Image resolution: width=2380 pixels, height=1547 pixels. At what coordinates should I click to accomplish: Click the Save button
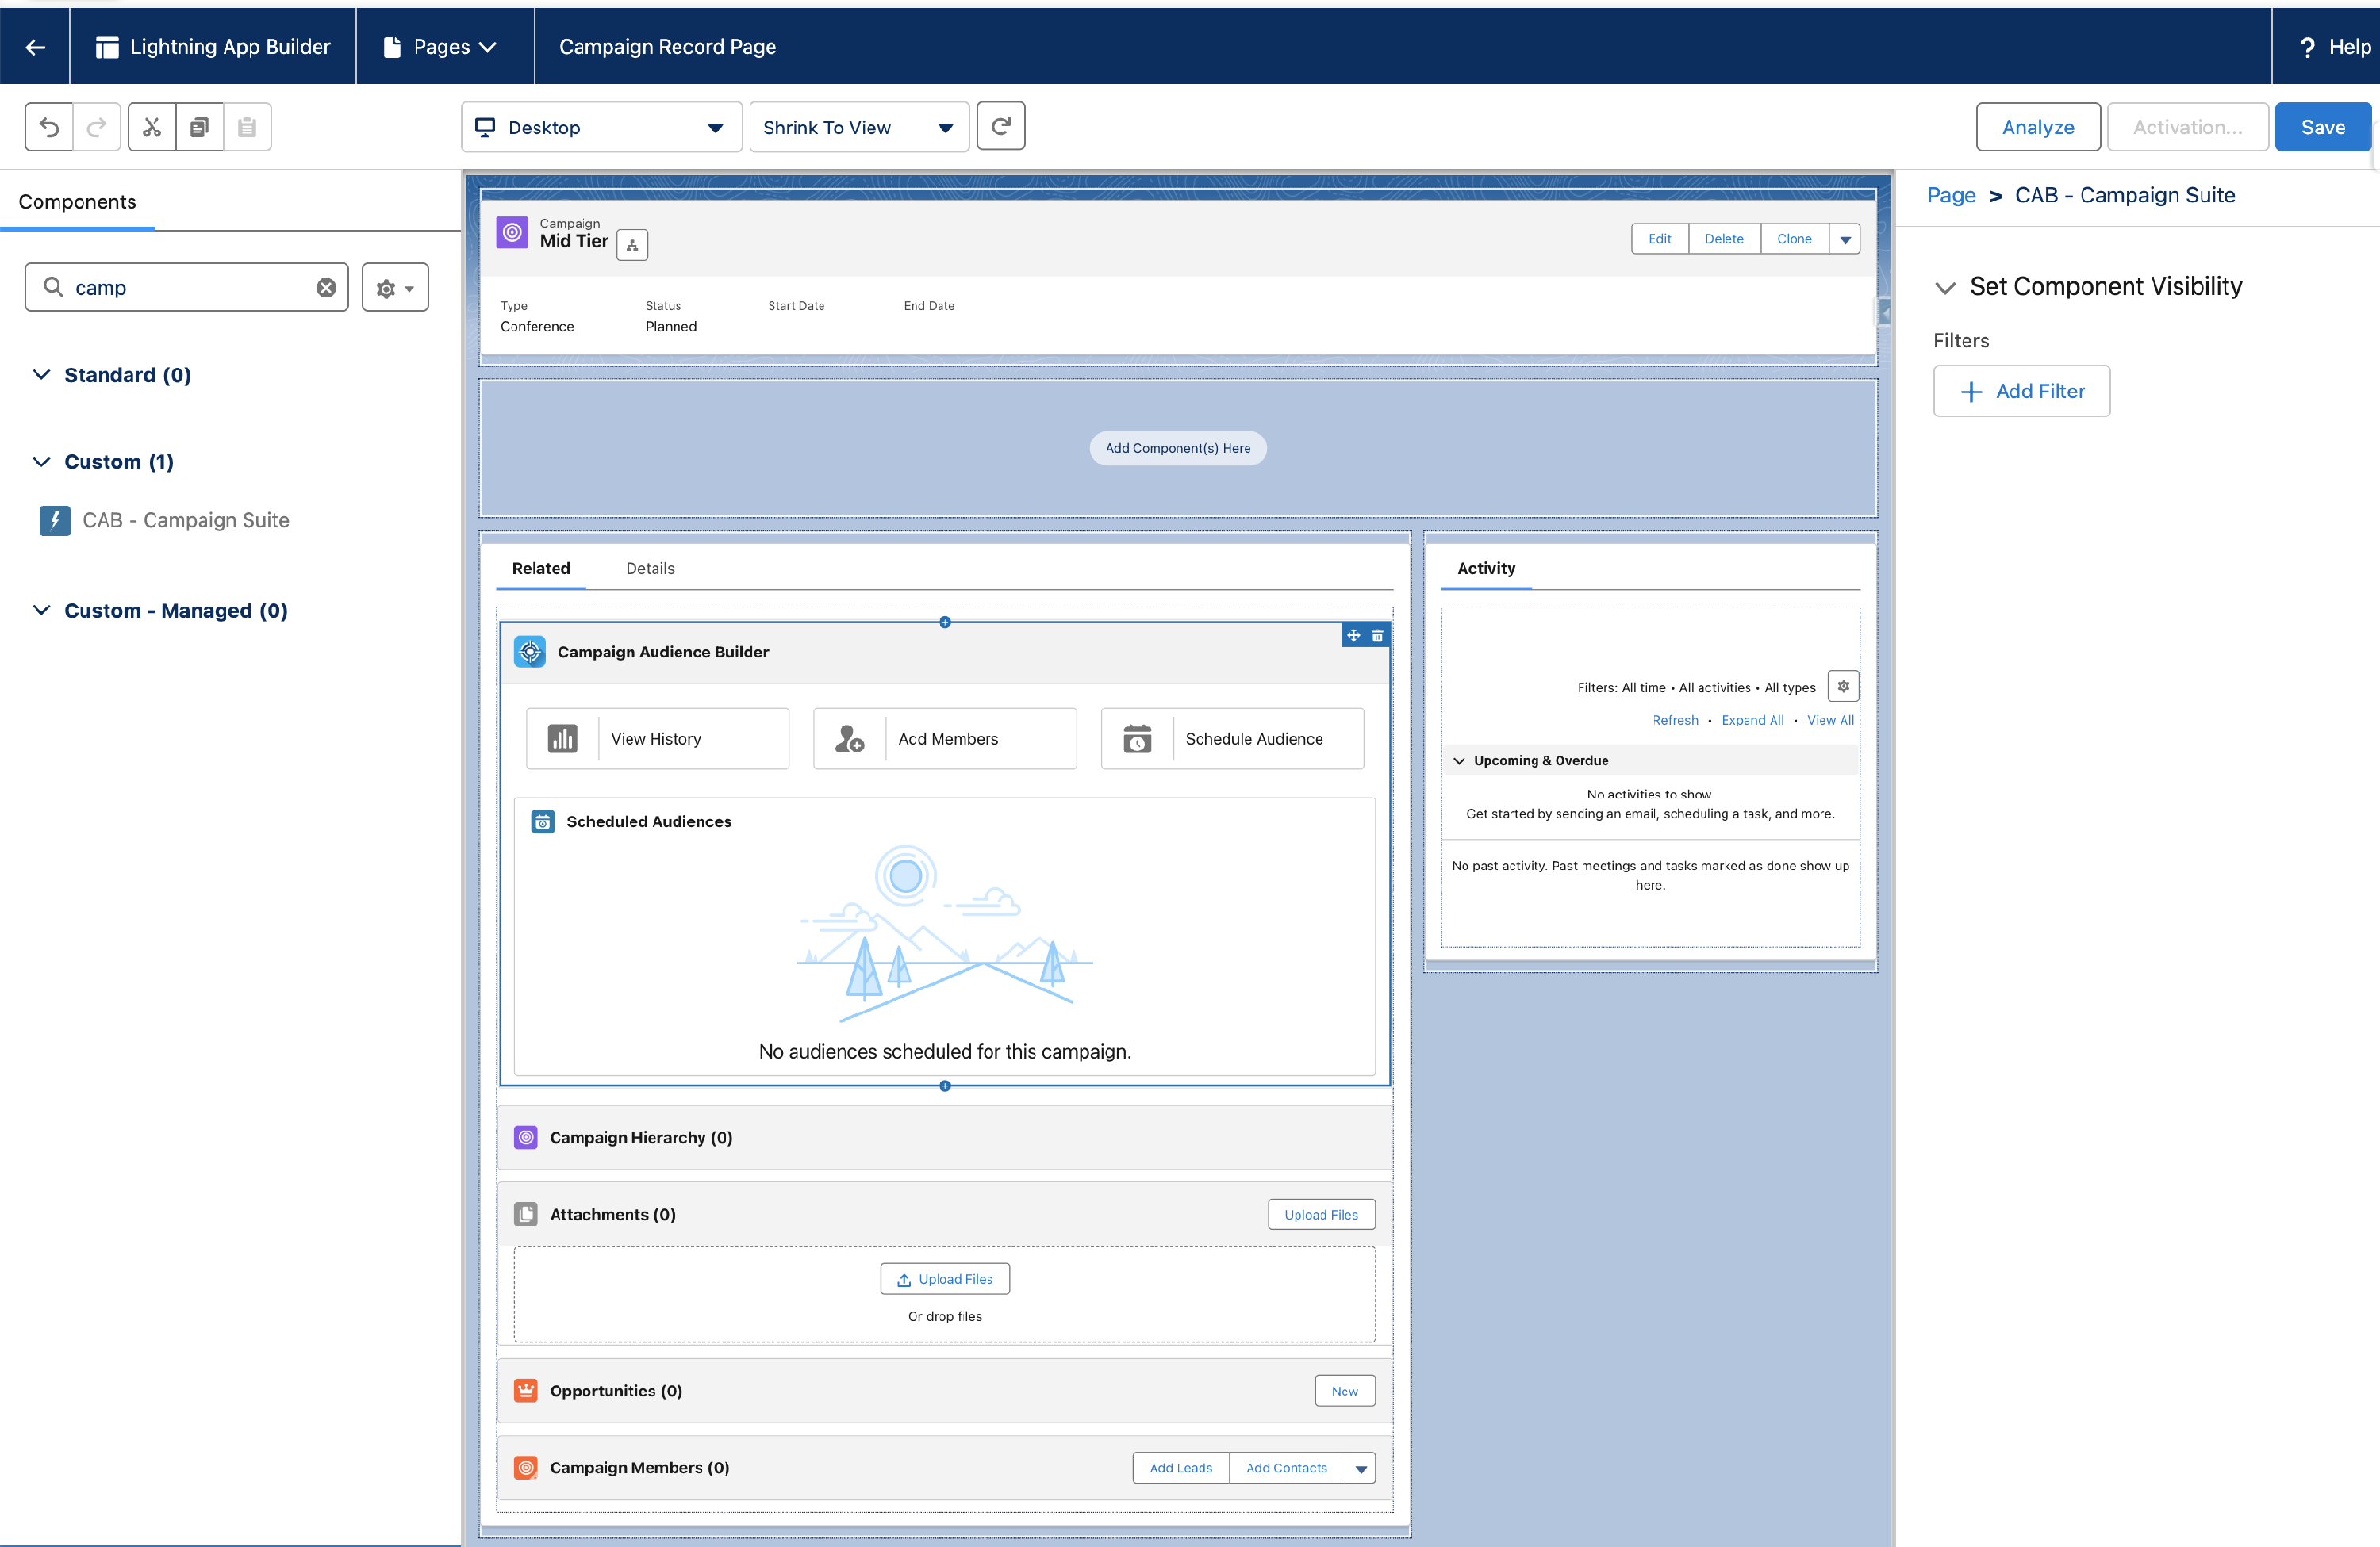2322,127
